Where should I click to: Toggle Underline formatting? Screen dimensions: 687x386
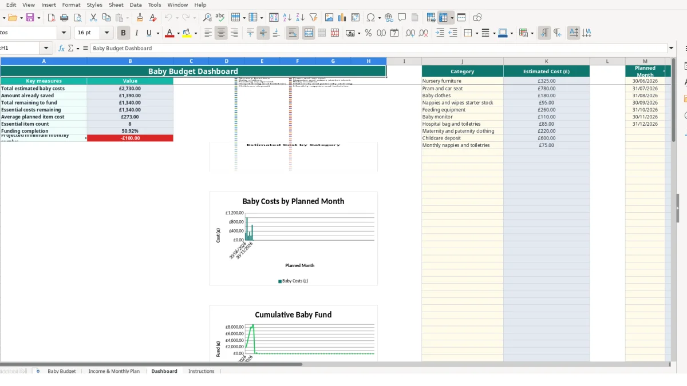point(149,33)
